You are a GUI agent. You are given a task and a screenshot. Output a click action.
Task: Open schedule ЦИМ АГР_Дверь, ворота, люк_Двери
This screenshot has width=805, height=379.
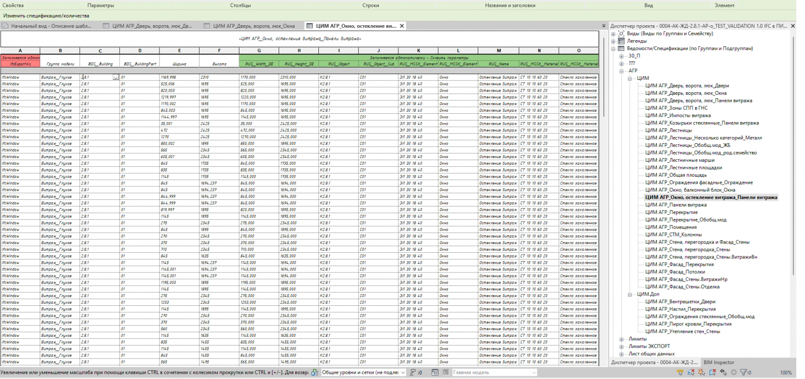(x=687, y=85)
